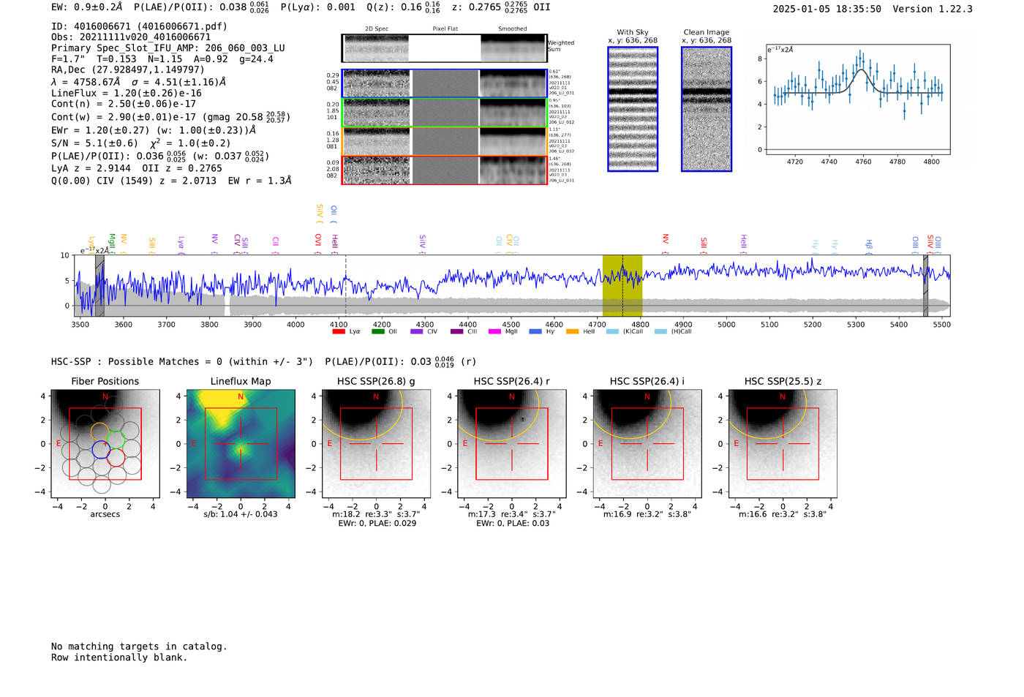Click the header P(Lyα): 0.001 value

pyautogui.click(x=318, y=7)
